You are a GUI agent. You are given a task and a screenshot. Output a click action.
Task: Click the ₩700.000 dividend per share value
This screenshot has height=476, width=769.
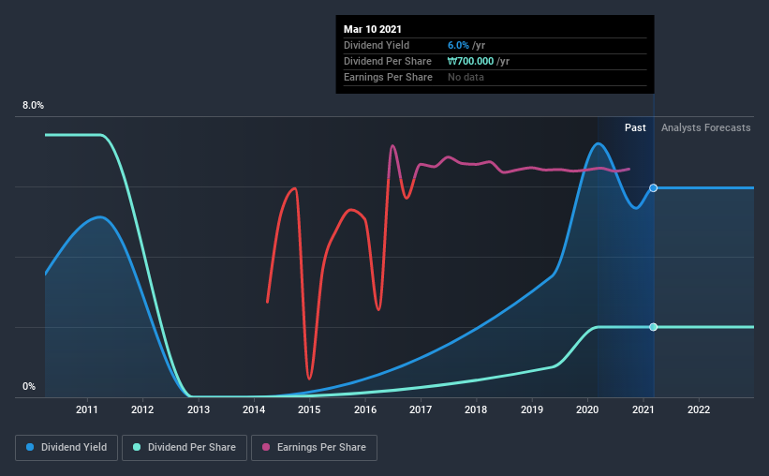(470, 61)
